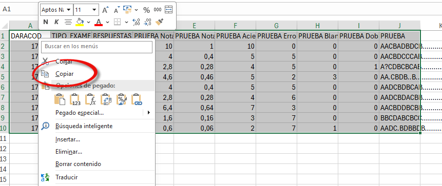The height and width of the screenshot is (186, 442).
Task: Open the font size 11 dropdown
Action: pyautogui.click(x=94, y=10)
